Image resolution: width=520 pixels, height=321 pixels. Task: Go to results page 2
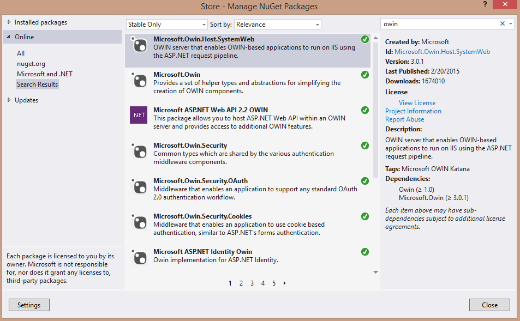click(x=241, y=283)
